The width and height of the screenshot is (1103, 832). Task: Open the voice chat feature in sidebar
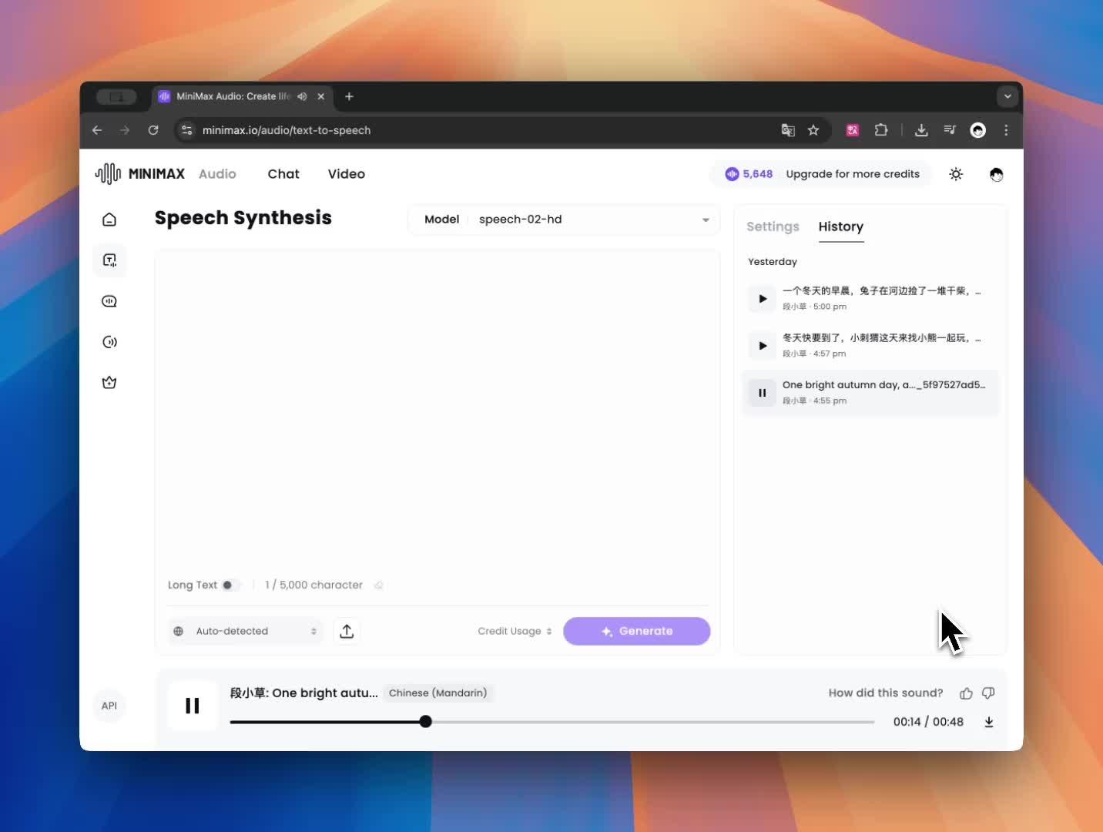109,301
